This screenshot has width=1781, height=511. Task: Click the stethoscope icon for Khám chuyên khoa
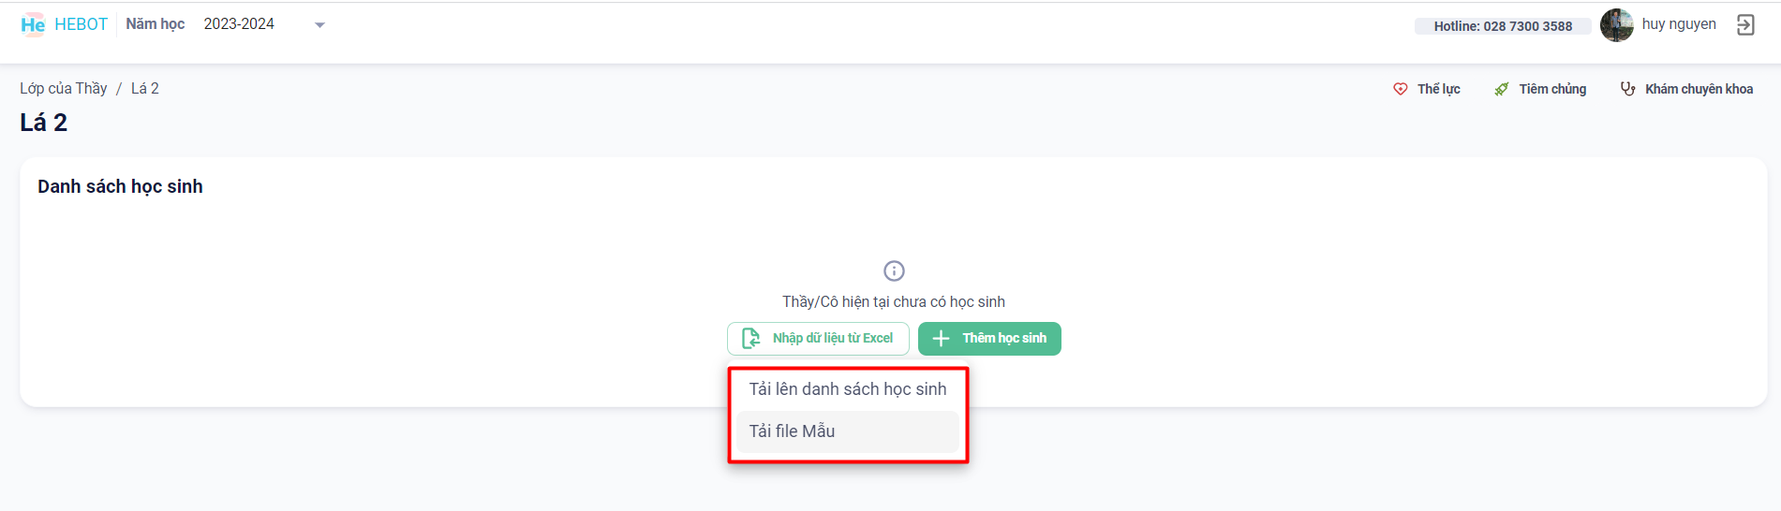coord(1628,89)
